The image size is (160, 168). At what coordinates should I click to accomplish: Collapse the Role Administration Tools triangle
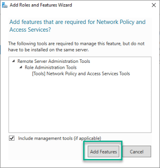(21, 67)
